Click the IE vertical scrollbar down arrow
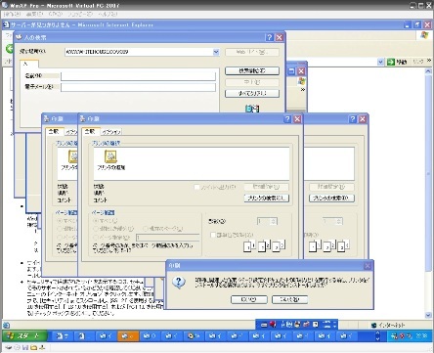Screen dimensions: 434x353 coord(428,315)
